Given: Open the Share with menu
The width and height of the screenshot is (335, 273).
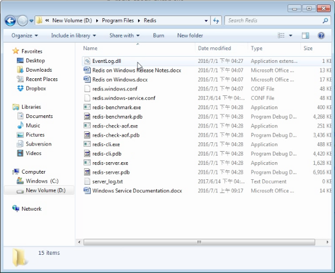Looking at the screenshot, I should click(124, 35).
